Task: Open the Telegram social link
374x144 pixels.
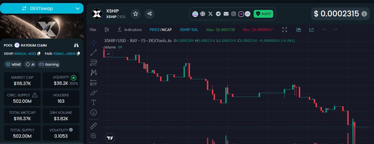Action: coord(218,14)
